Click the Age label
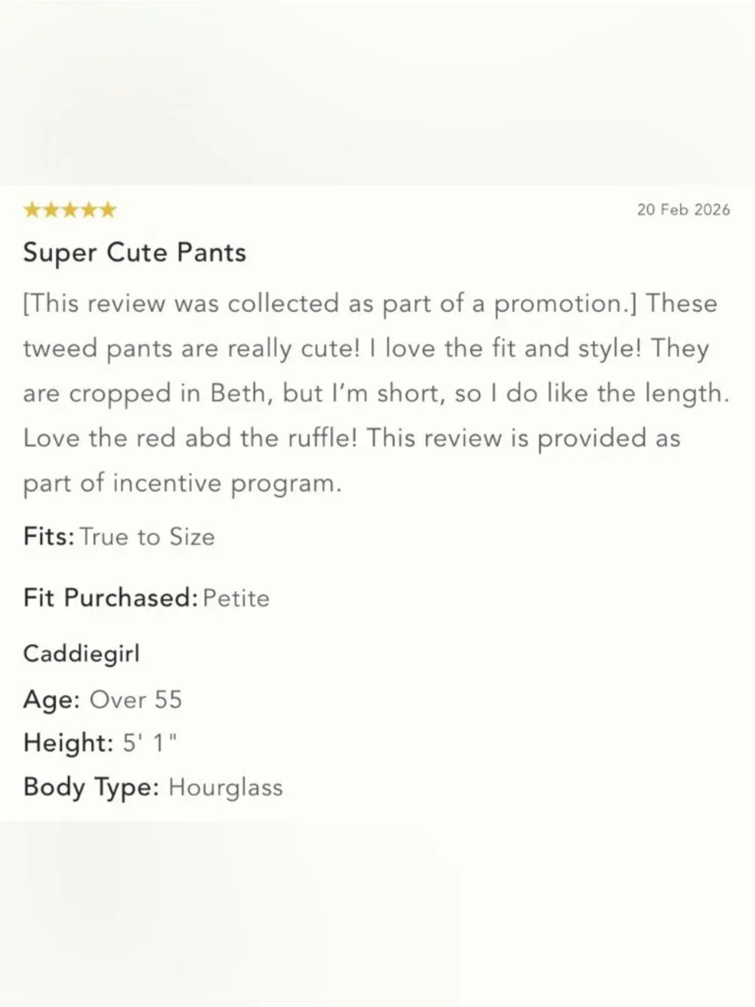The width and height of the screenshot is (755, 1007). 51,700
